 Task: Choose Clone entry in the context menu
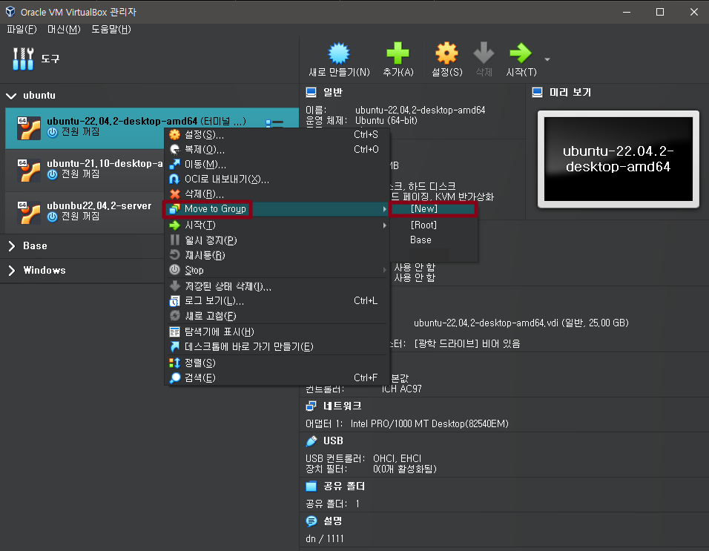pos(277,150)
